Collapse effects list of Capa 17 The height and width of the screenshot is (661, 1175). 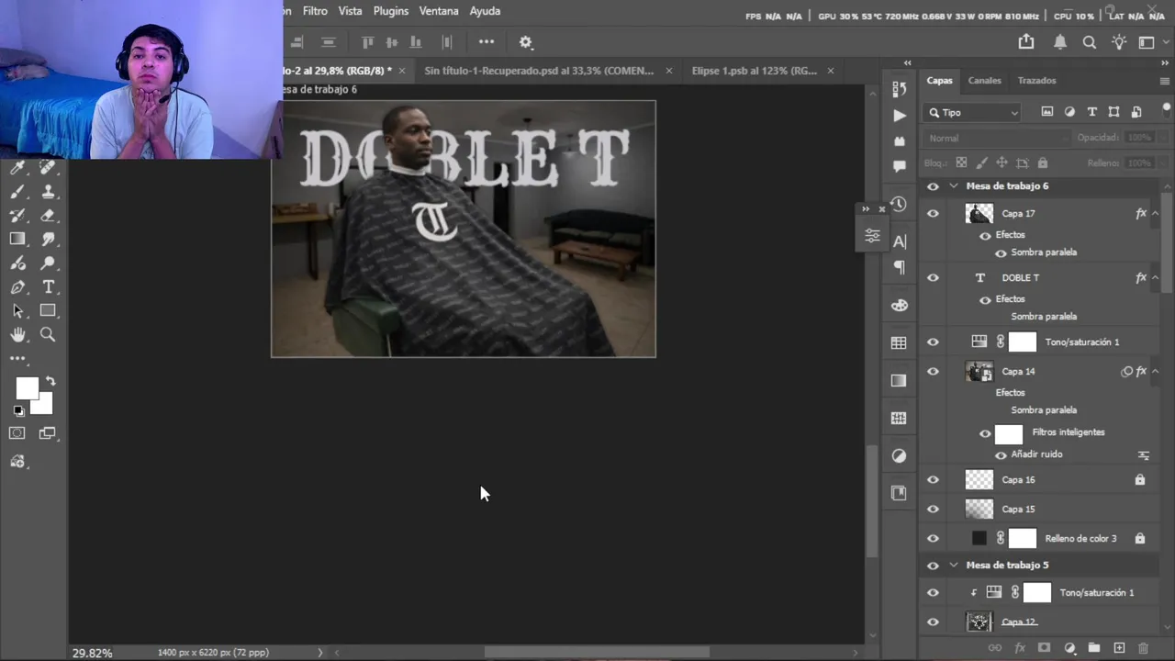coord(1155,214)
